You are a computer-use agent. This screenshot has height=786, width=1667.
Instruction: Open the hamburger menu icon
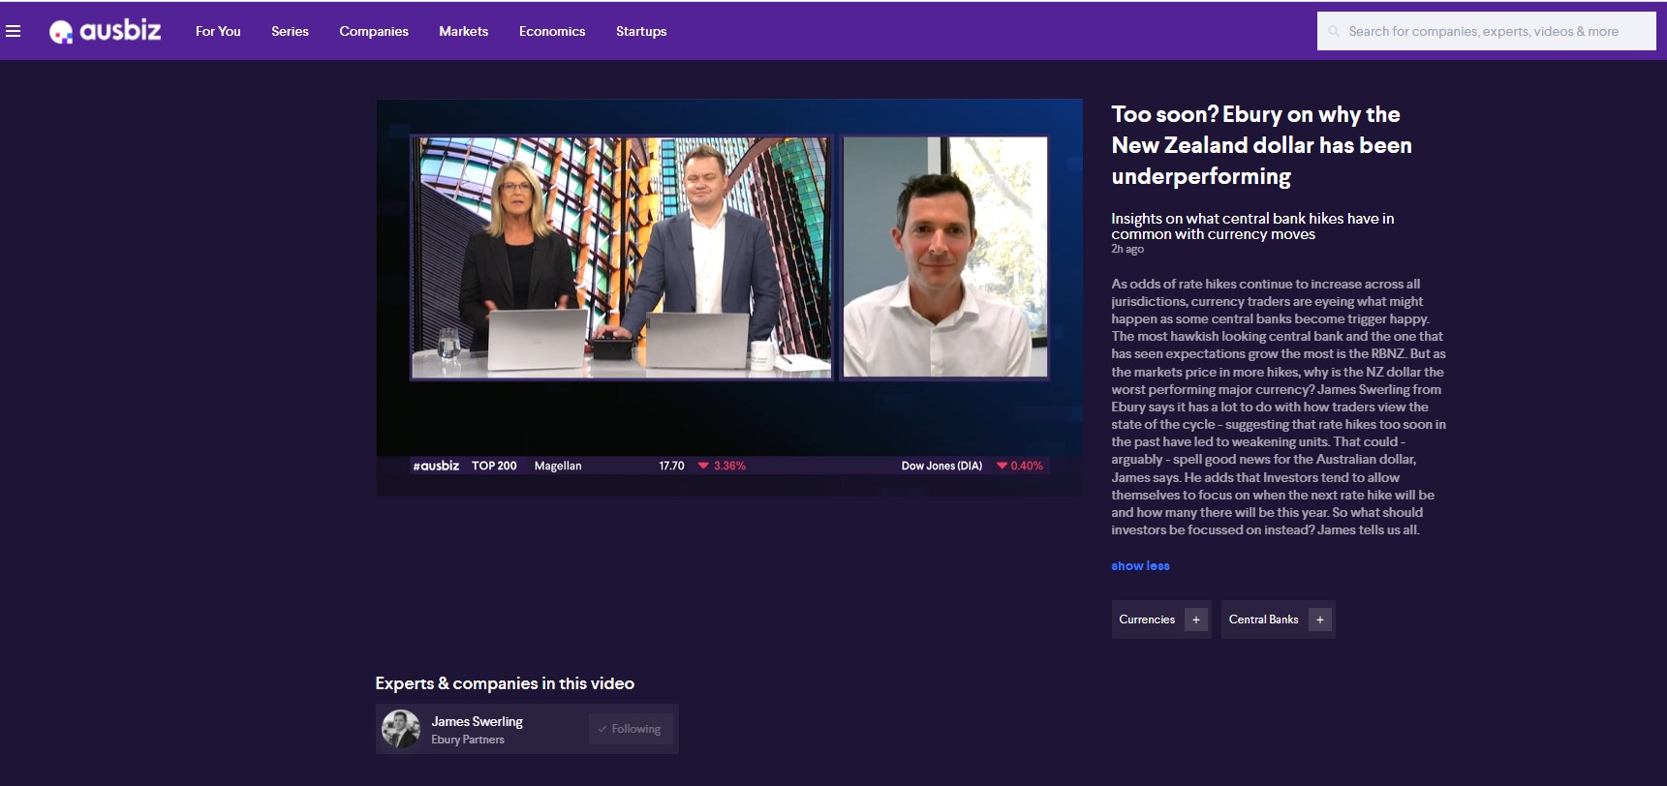click(x=14, y=31)
